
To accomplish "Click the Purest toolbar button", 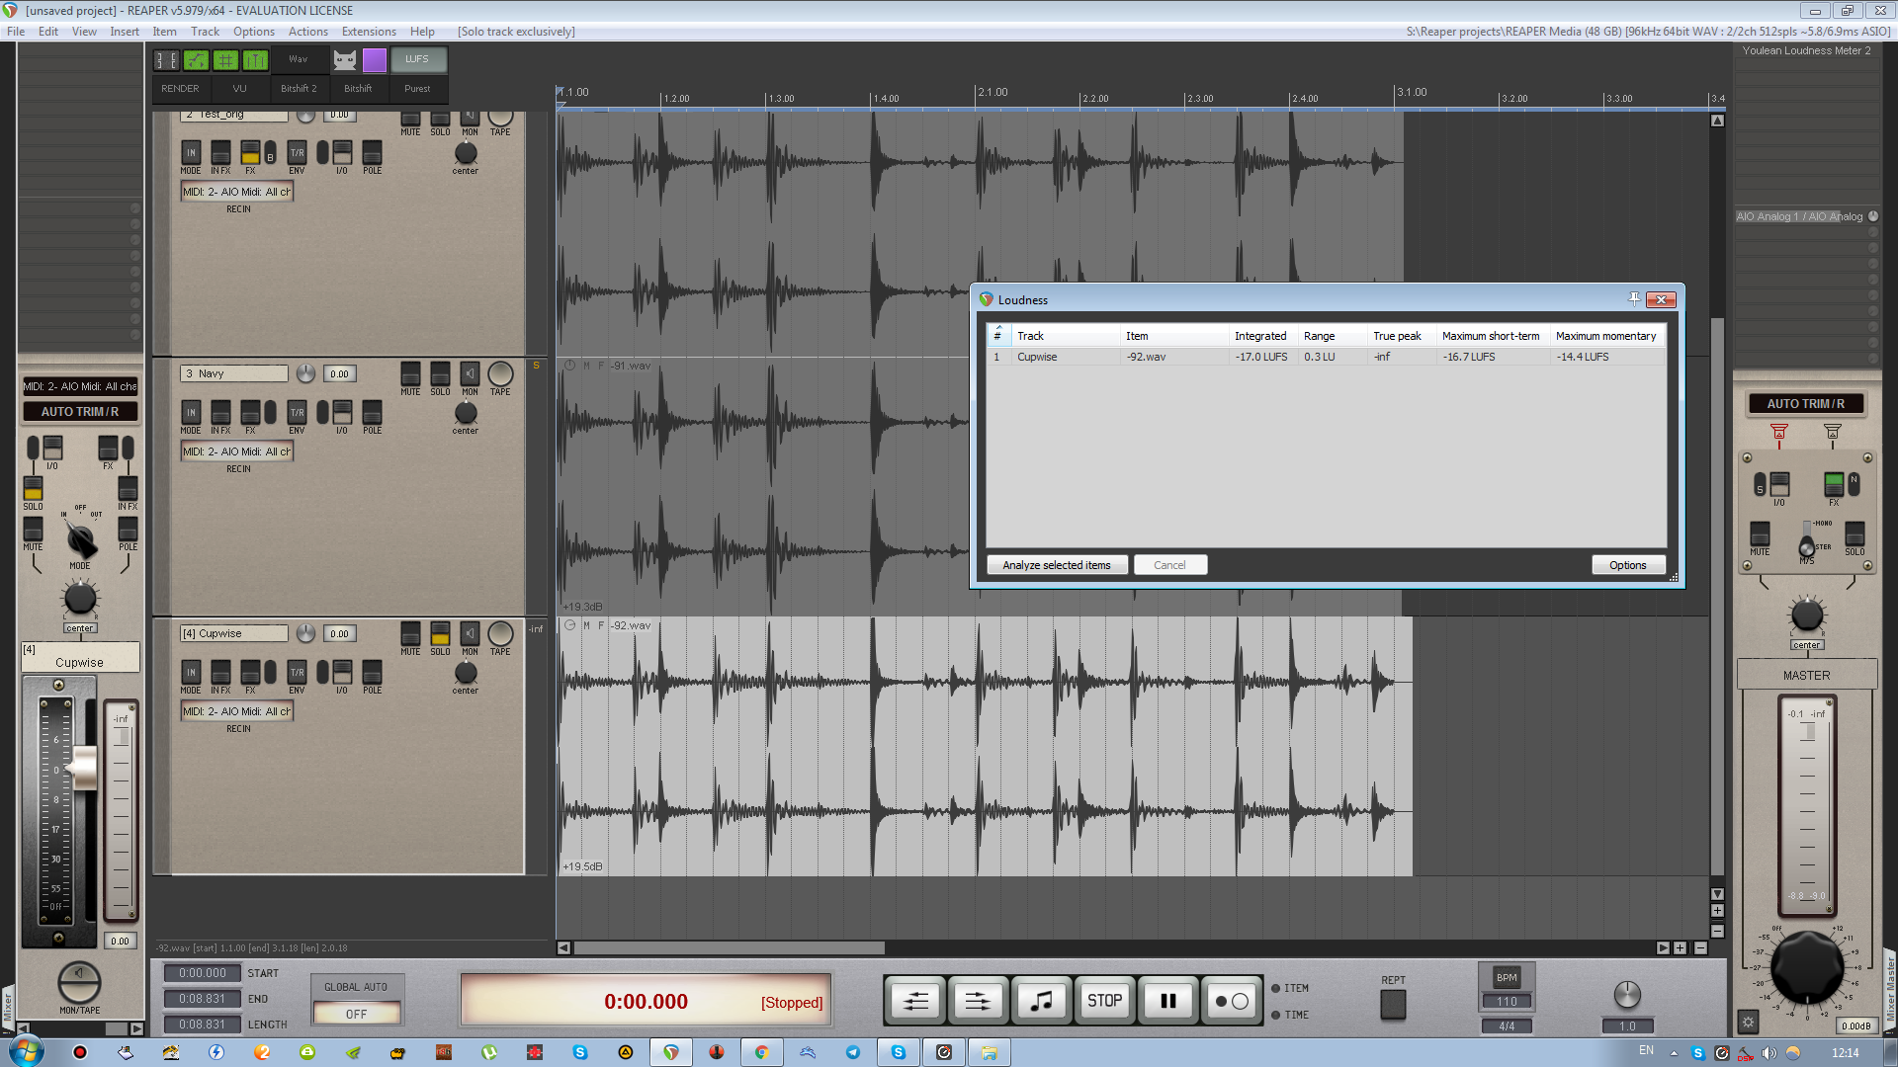I will coord(417,88).
